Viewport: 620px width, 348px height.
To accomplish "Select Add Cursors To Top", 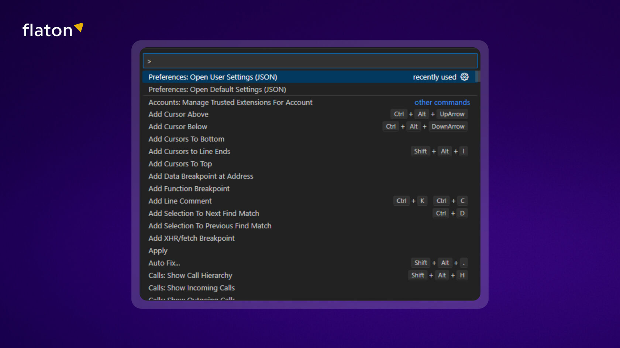I will coord(309,164).
